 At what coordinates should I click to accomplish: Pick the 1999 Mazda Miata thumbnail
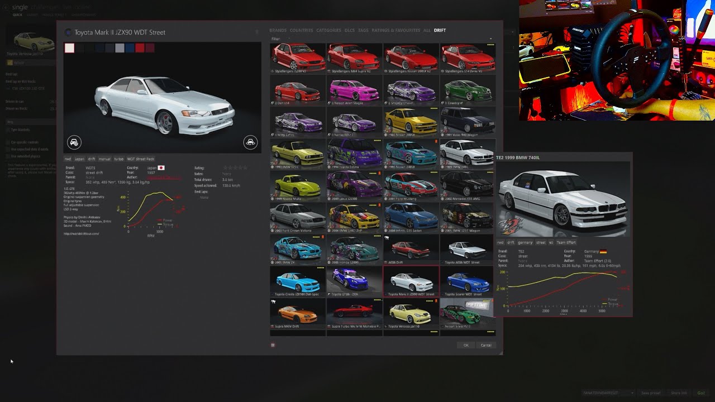pos(298,185)
